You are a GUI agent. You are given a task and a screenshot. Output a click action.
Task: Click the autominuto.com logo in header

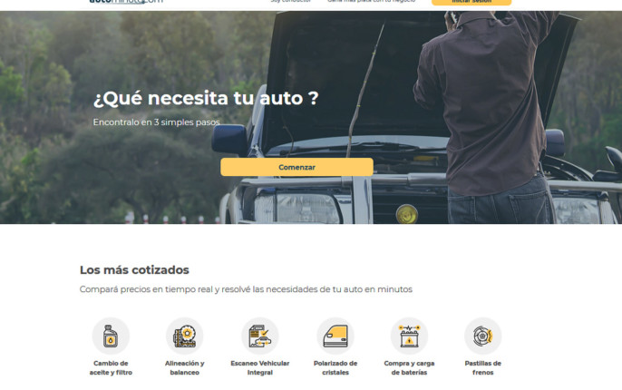(126, 2)
